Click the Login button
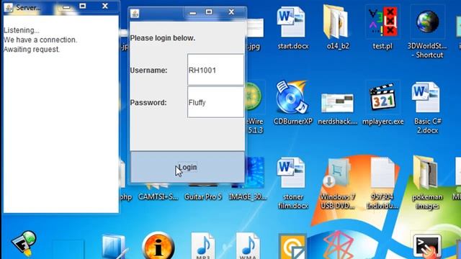 click(x=187, y=167)
